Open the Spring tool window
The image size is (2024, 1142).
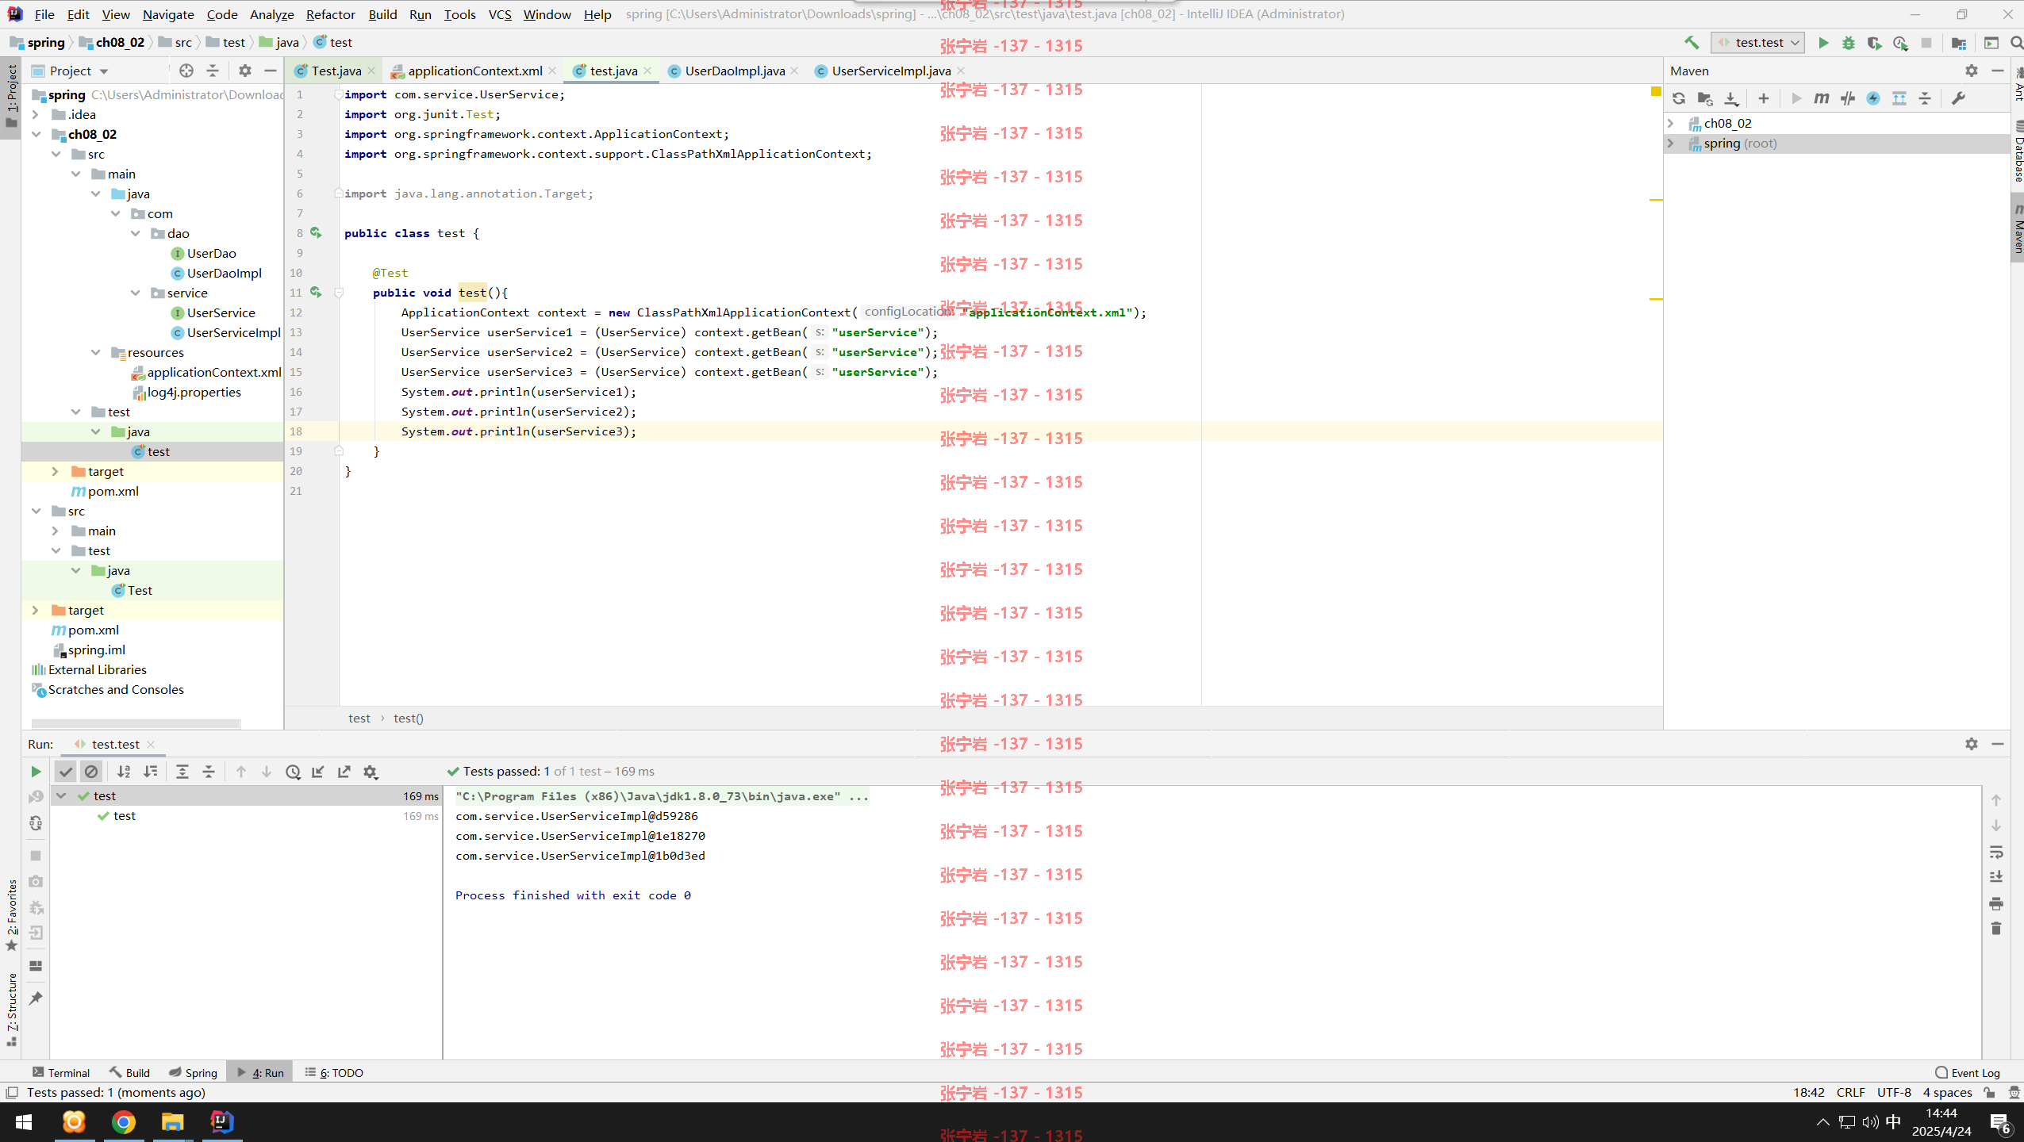193,1072
